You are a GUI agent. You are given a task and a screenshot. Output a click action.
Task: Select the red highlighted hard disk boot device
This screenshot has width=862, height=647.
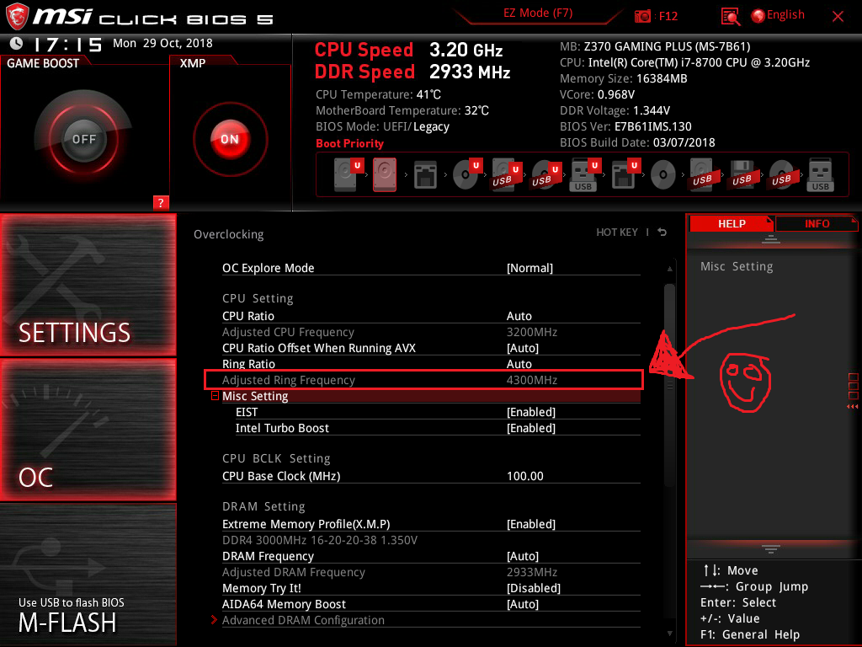point(385,174)
